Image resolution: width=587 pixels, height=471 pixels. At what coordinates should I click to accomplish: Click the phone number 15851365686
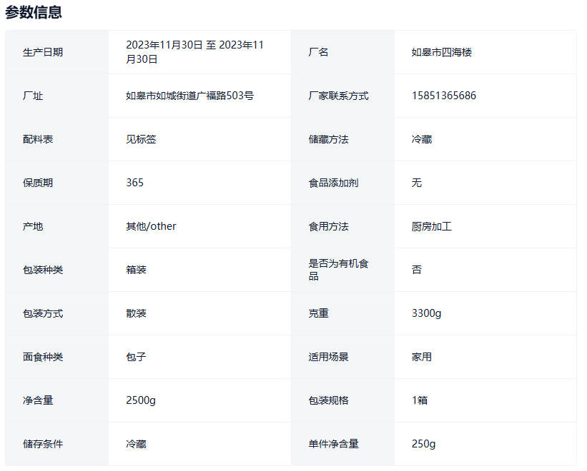(x=443, y=96)
